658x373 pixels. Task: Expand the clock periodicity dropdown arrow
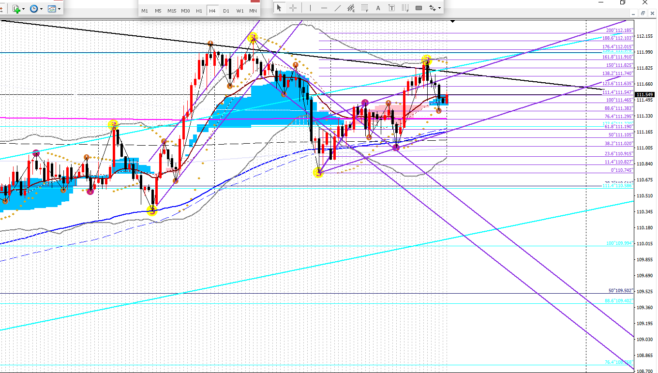pos(41,9)
